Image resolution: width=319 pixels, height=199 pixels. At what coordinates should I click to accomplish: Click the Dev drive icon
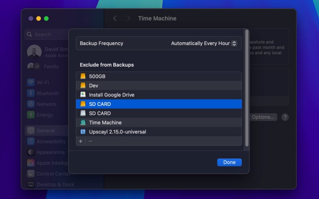click(x=83, y=86)
